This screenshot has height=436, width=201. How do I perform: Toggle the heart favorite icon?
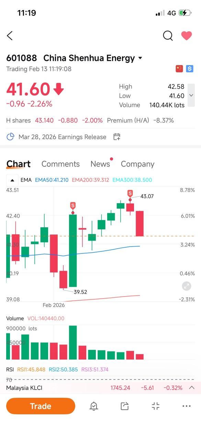click(x=187, y=35)
